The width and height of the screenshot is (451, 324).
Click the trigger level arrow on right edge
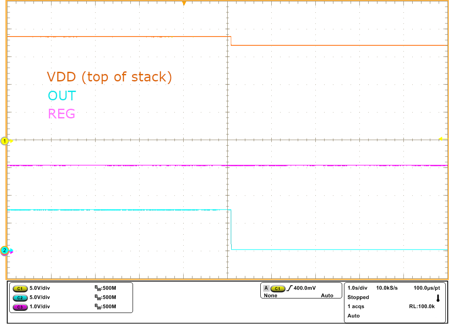click(440, 139)
